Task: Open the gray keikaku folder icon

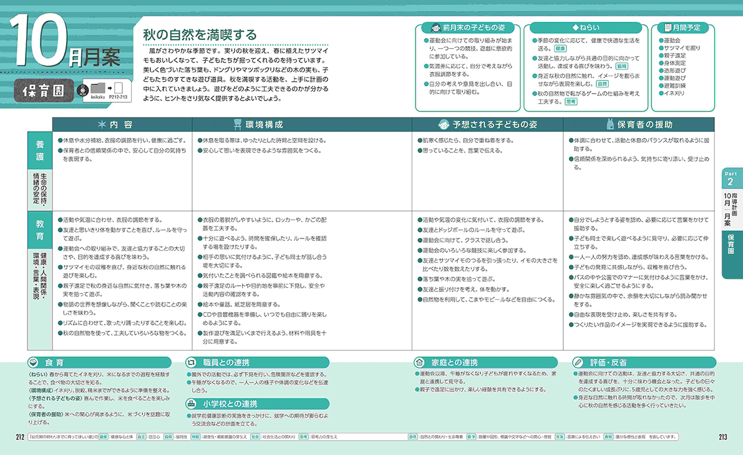Action: click(97, 88)
